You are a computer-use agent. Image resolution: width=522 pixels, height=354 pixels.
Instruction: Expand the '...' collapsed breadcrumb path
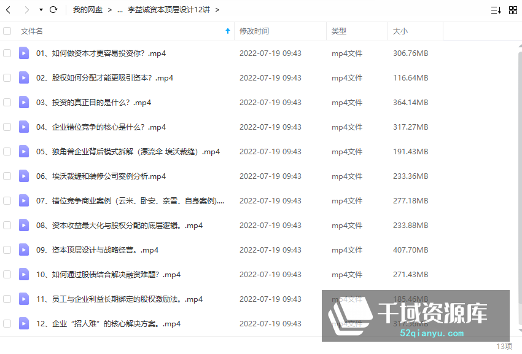click(120, 10)
